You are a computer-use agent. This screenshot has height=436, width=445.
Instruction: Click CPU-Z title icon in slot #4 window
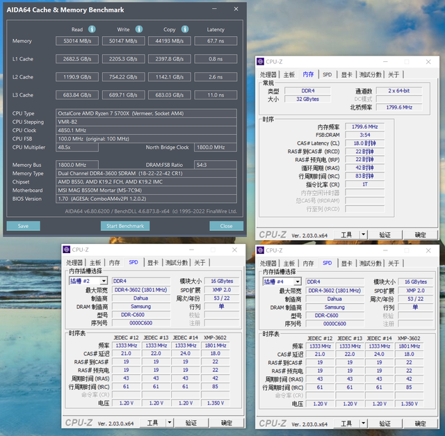point(260,250)
